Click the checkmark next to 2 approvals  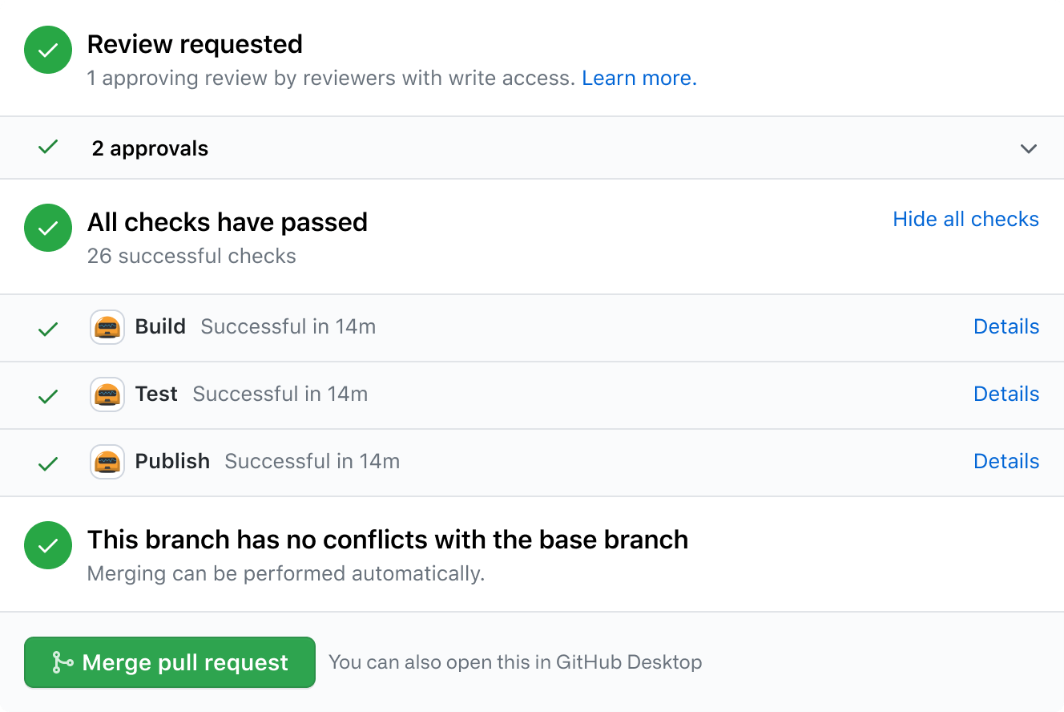click(47, 148)
